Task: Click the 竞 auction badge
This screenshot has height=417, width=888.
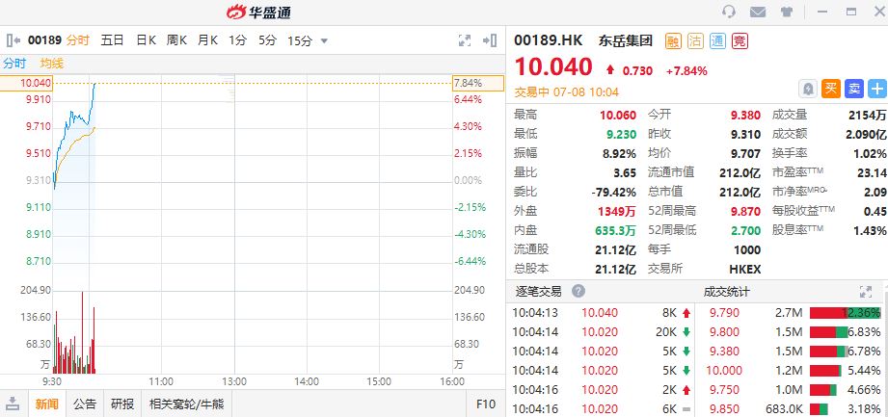Action: tap(740, 40)
